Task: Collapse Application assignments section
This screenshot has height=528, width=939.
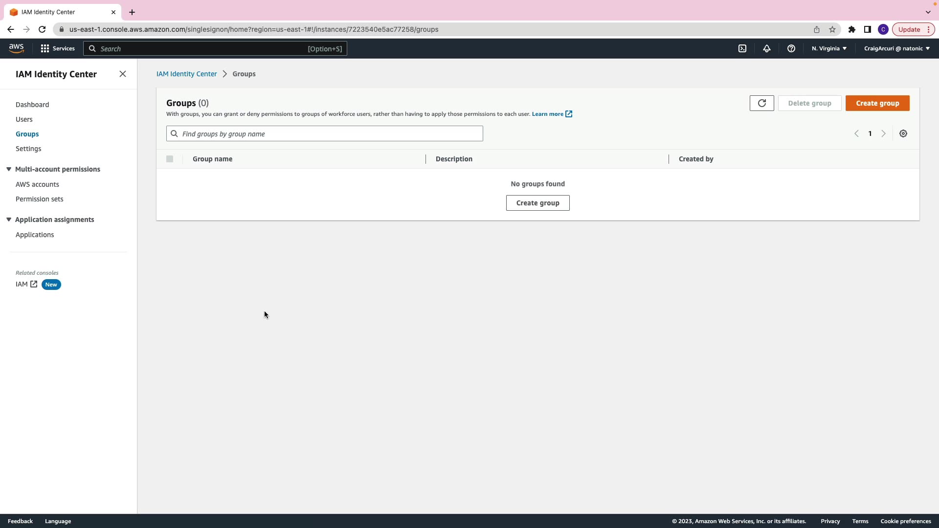Action: click(x=9, y=220)
